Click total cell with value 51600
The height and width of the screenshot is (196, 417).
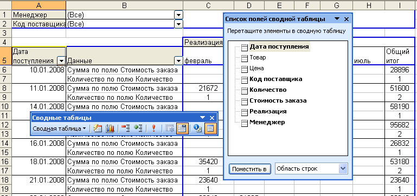[x=400, y=88]
